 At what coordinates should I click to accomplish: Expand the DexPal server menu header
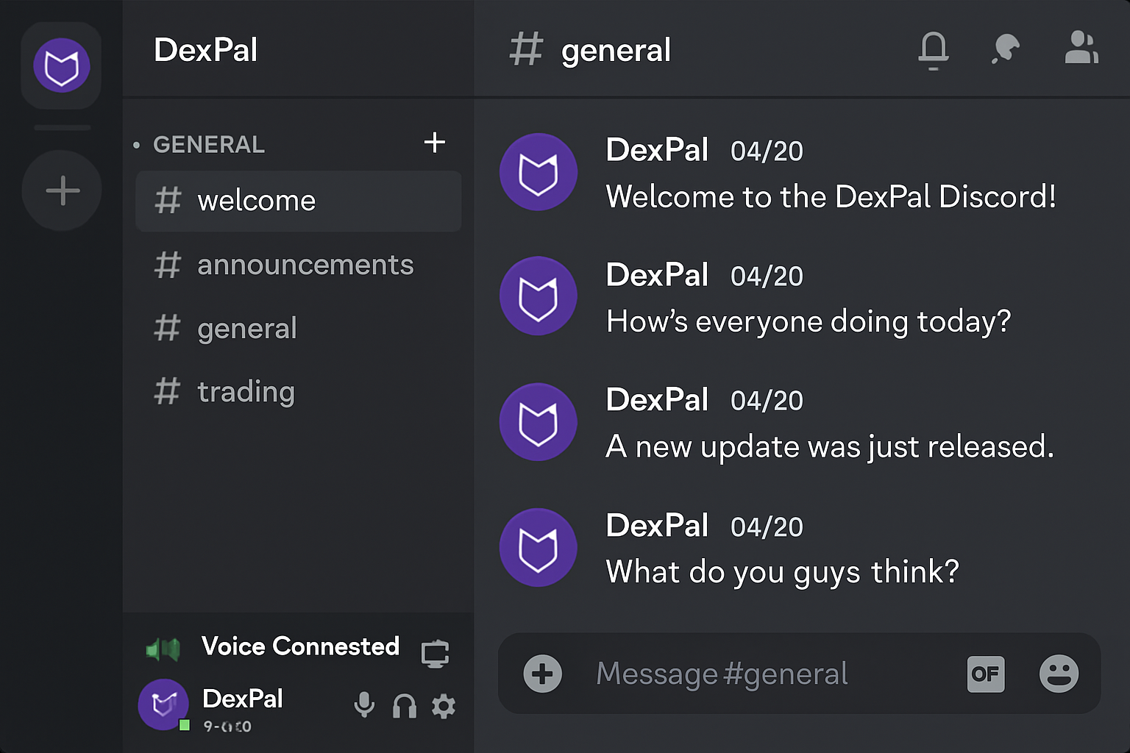[x=205, y=50]
